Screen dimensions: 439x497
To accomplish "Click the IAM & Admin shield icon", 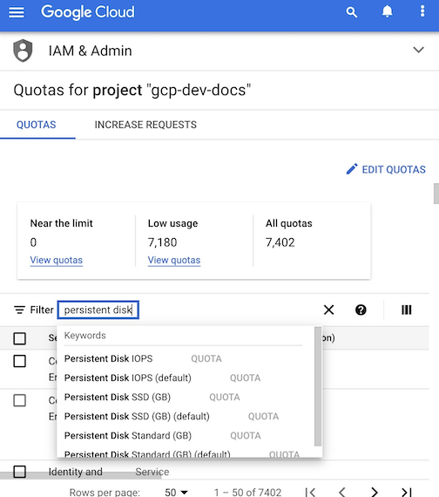I will (23, 51).
